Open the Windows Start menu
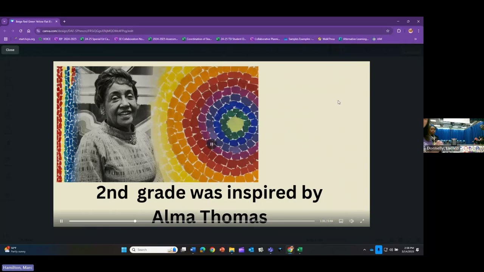The image size is (484, 272). [124, 250]
